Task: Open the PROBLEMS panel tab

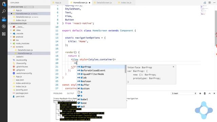Action: [58, 94]
